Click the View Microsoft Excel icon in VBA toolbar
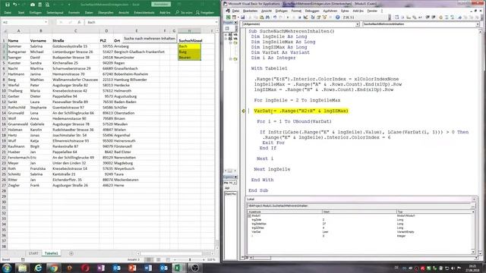 pyautogui.click(x=228, y=17)
